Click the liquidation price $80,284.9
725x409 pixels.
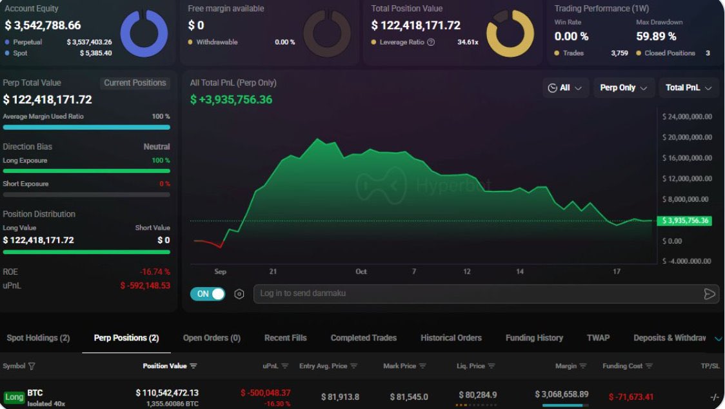pos(477,395)
